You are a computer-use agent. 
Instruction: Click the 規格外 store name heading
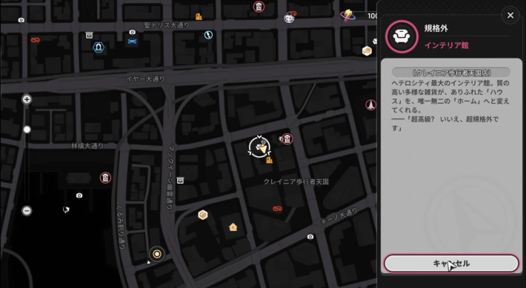point(436,28)
